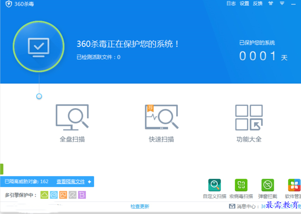Image resolution: width=301 pixels, height=214 pixels.
Task: Start 全盘扫描 full disk scan
Action: pos(72,123)
